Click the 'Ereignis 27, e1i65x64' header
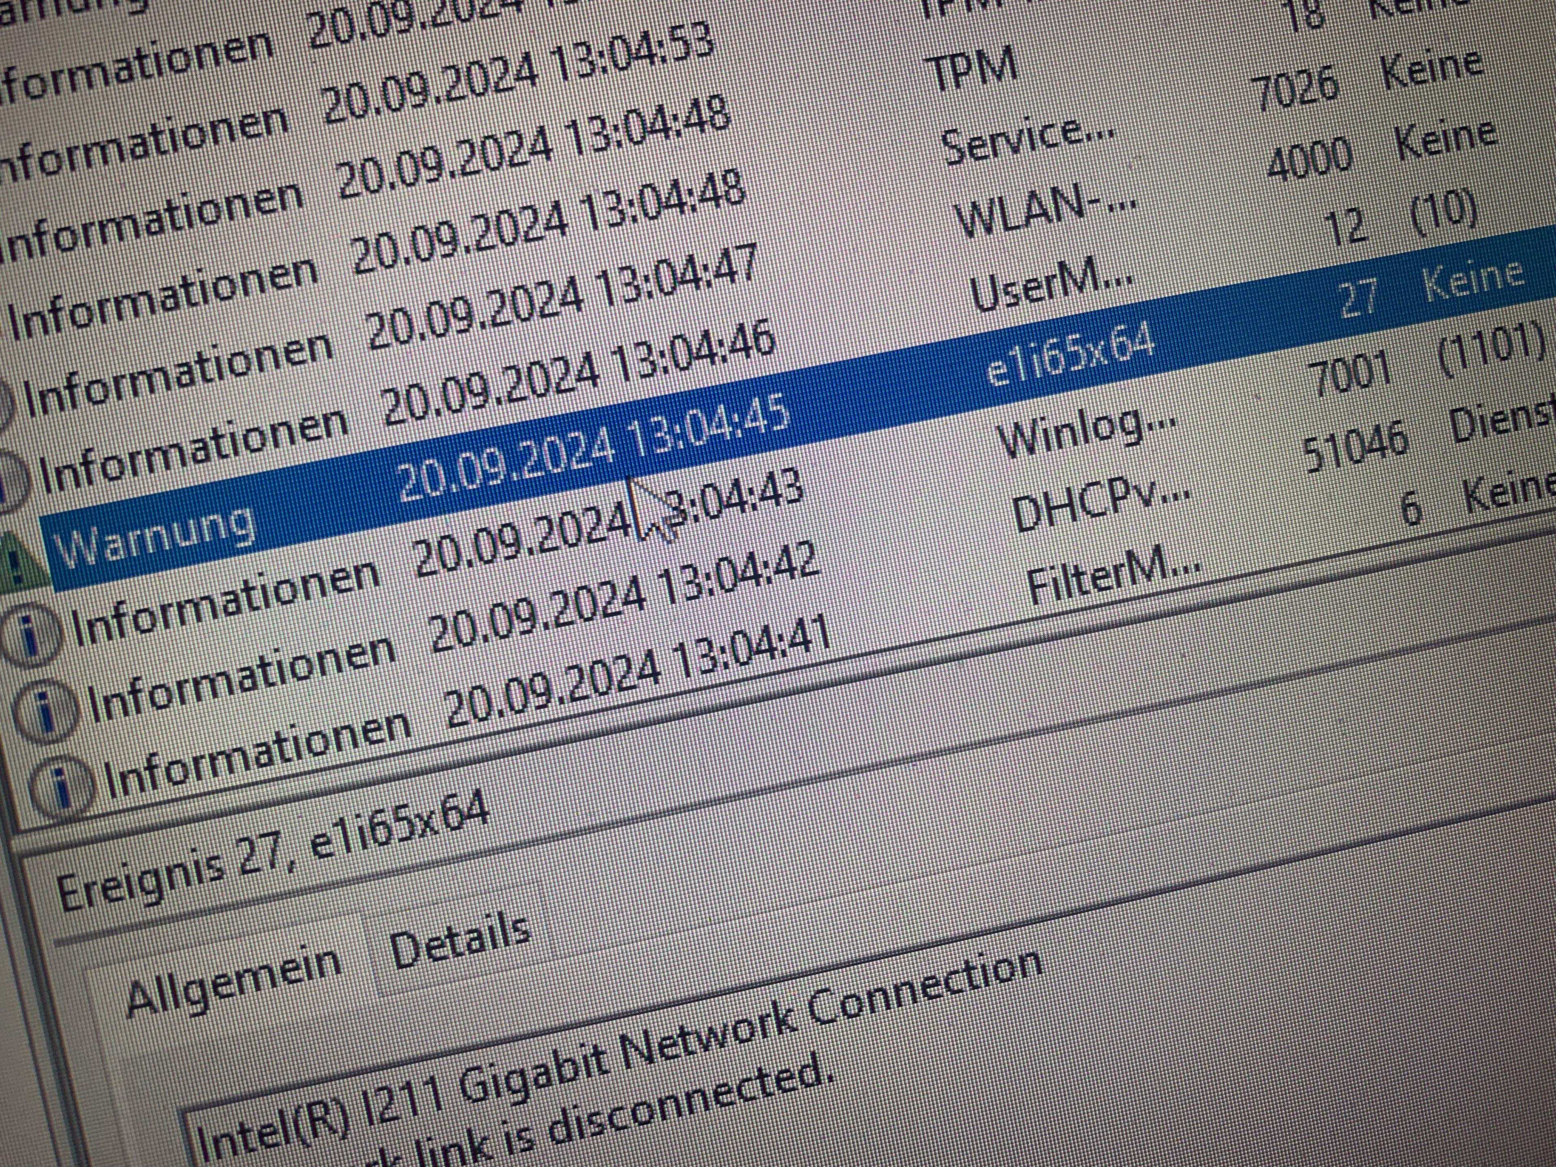The width and height of the screenshot is (1556, 1167). click(273, 850)
